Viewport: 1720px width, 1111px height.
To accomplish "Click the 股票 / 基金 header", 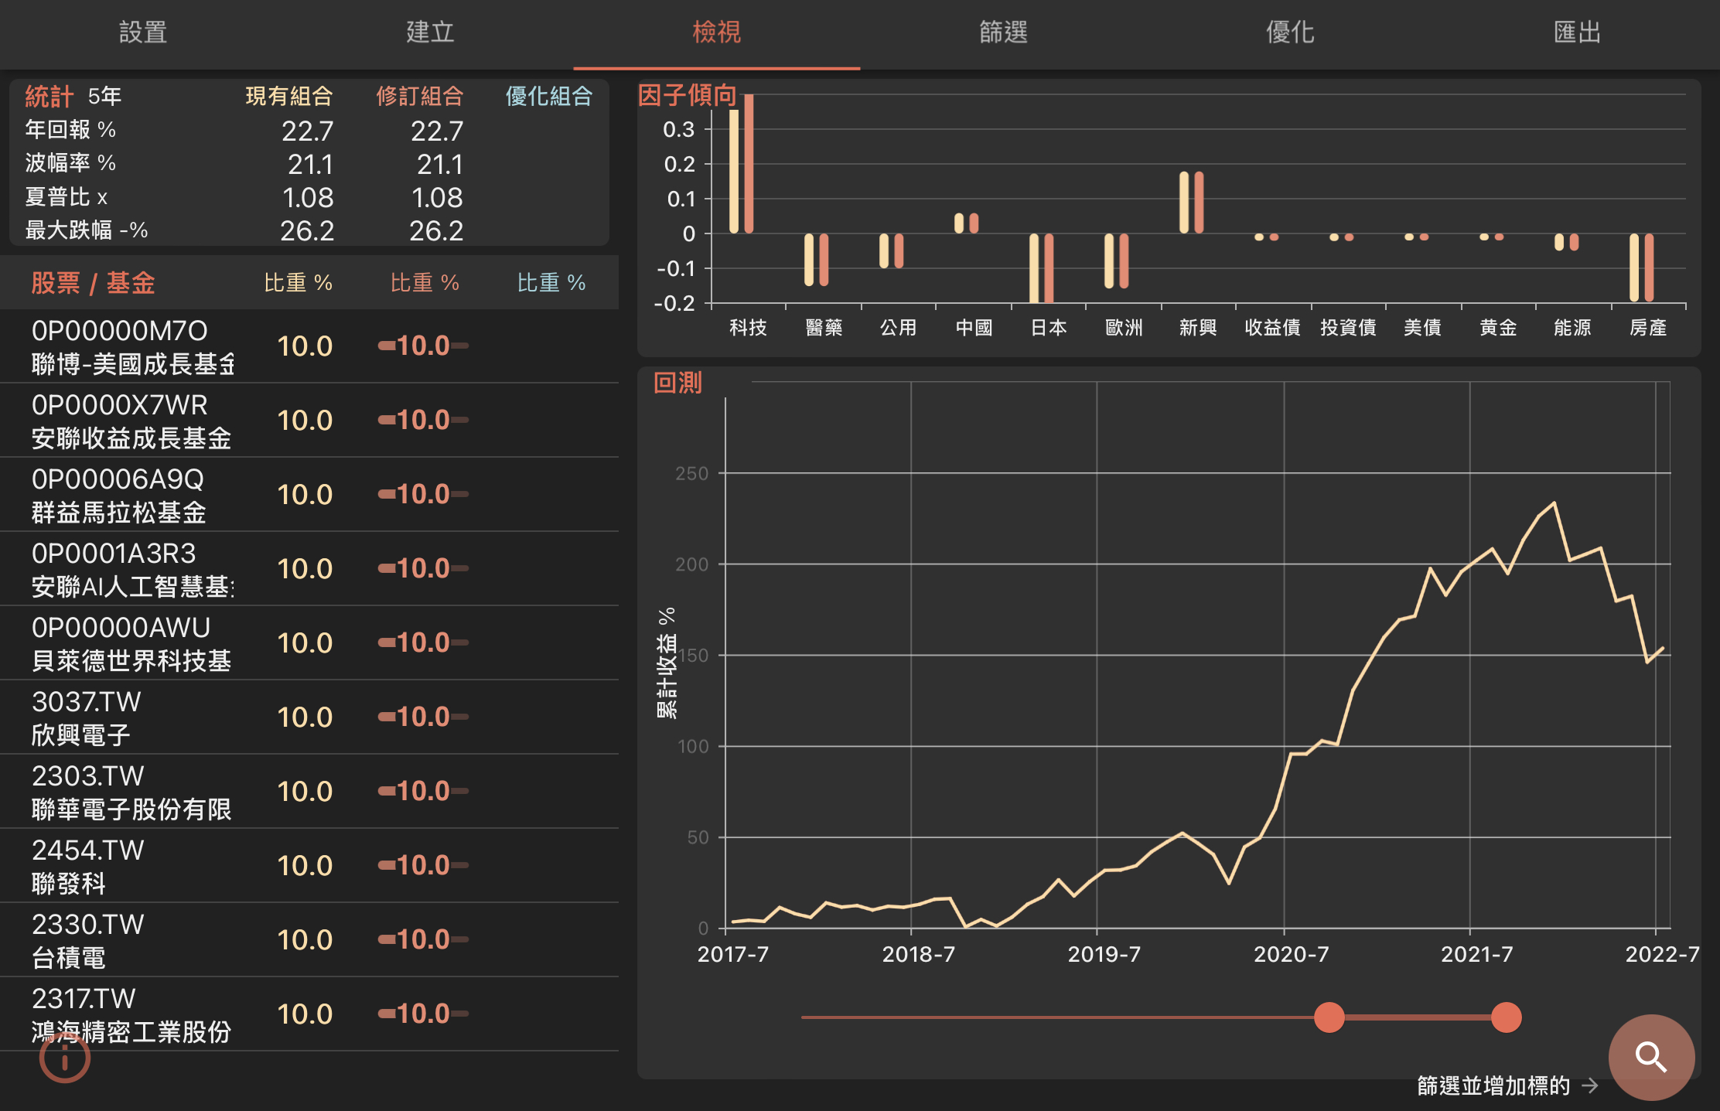I will tap(93, 283).
